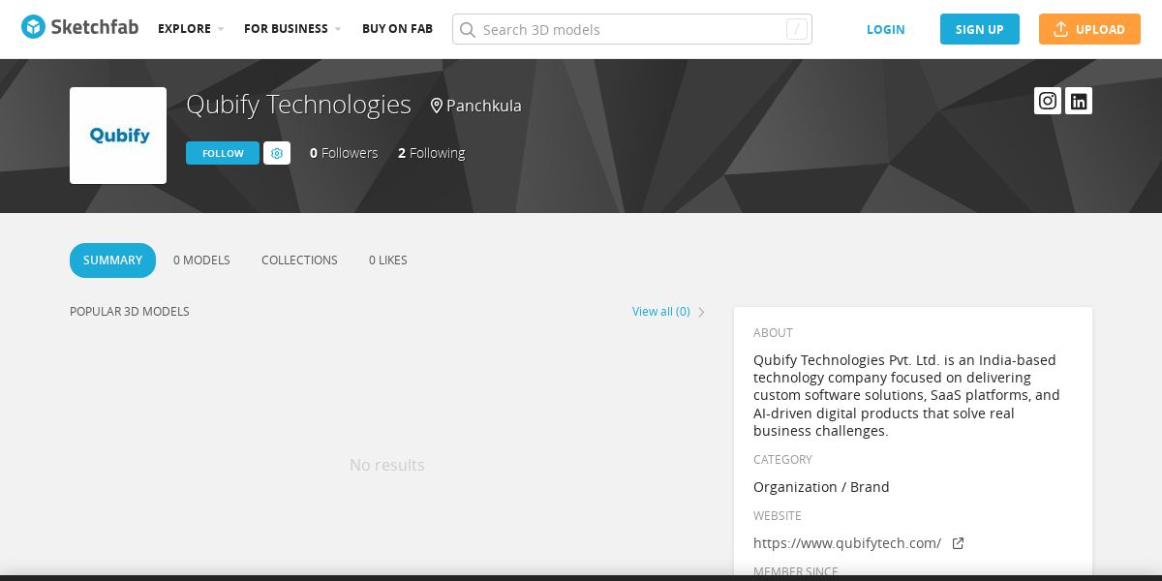Click the Popular 3D Models heading
The height and width of the screenshot is (581, 1162).
pos(130,312)
